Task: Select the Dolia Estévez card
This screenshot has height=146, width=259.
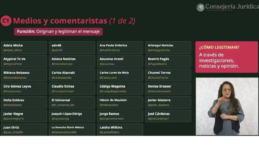Action: 24,102
